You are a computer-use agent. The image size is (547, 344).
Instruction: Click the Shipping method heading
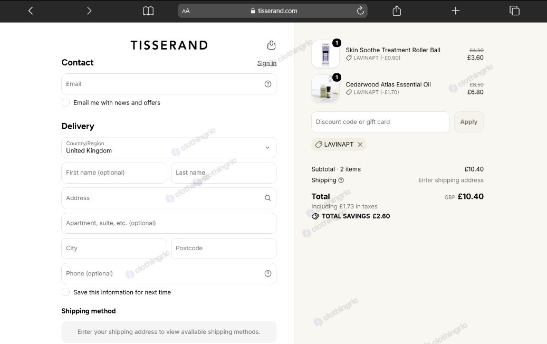pos(89,311)
